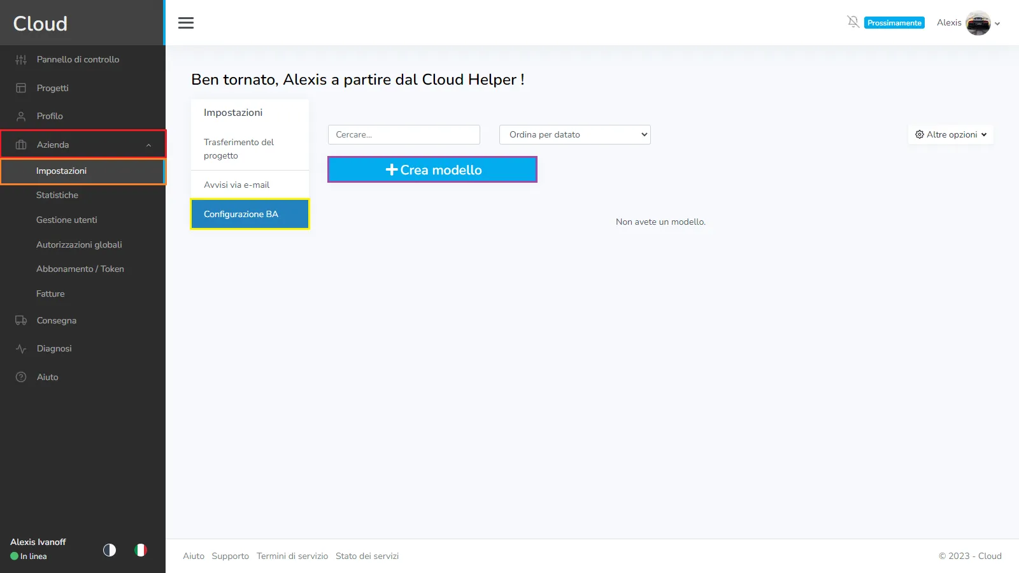The width and height of the screenshot is (1019, 573).
Task: Click the Impostazioni panel heading
Action: (233, 113)
